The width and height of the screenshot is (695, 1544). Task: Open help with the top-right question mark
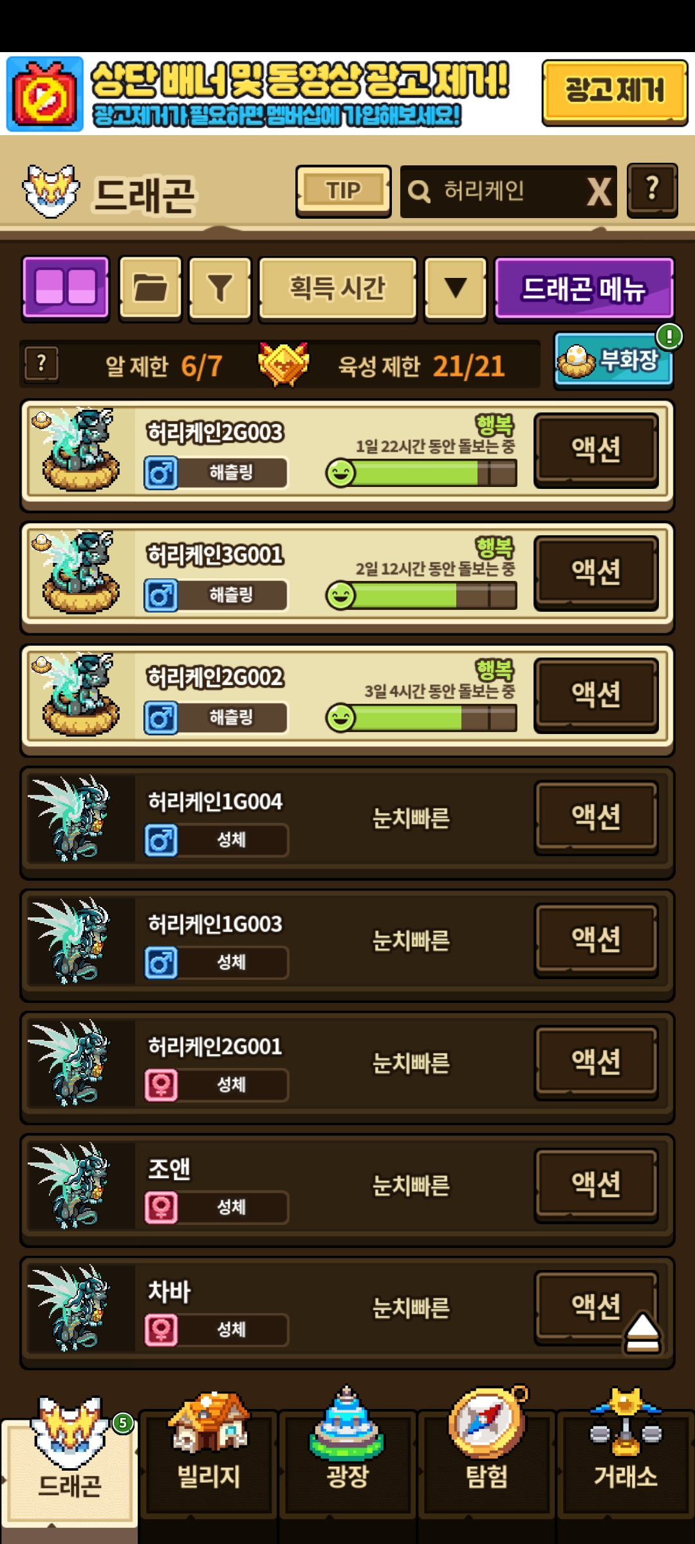pos(652,190)
